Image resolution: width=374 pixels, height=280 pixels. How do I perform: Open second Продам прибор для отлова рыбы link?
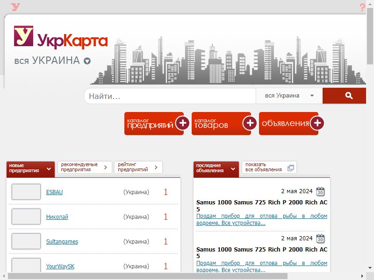click(262, 266)
